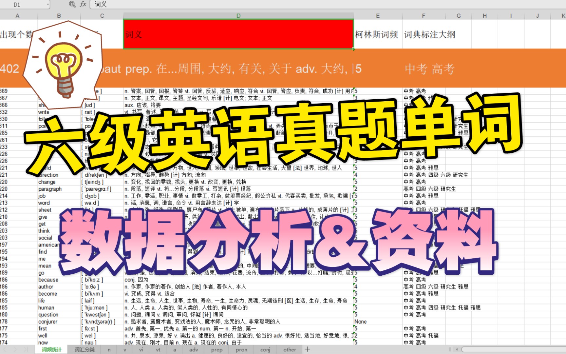Select the word cell 'well'
The height and width of the screenshot is (354, 566).
coord(59,336)
